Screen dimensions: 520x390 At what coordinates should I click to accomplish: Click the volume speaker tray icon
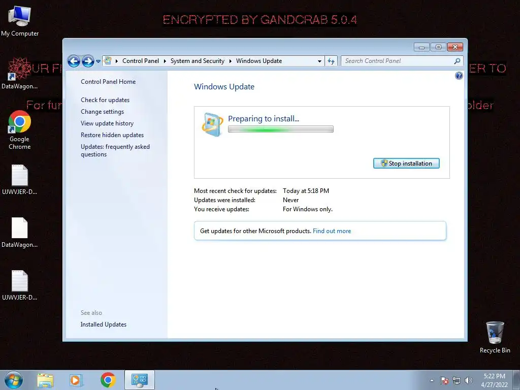tap(469, 381)
